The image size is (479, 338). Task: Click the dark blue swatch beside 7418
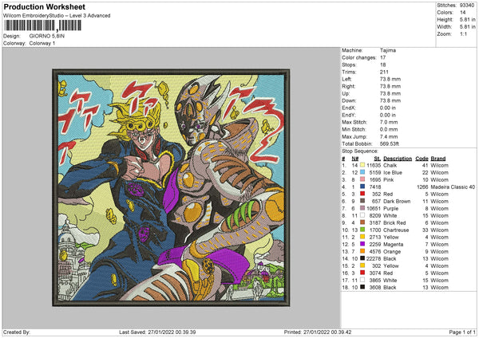point(362,187)
